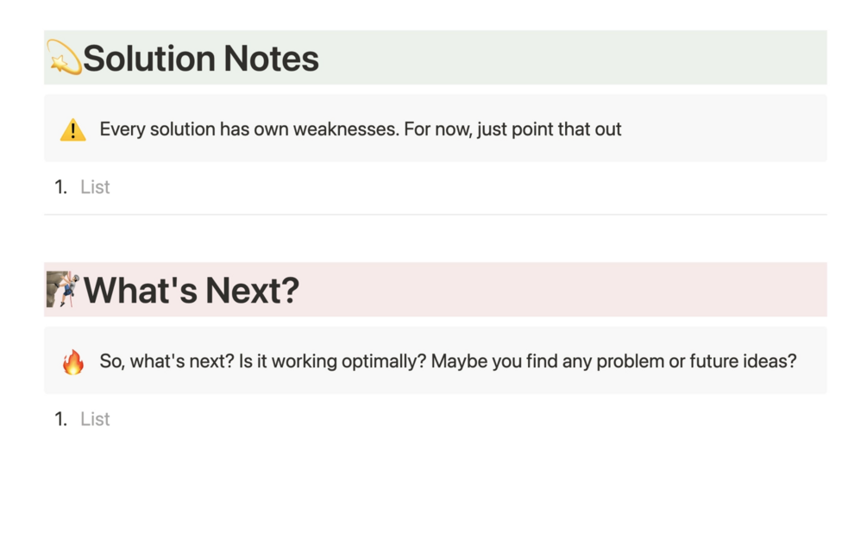Screen dimensions: 867x533
Task: Place cursor in the Solution Notes heading text
Action: (201, 58)
